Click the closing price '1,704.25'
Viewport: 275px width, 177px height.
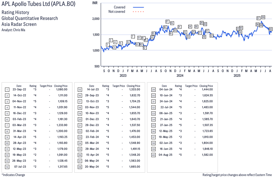pos(135,101)
